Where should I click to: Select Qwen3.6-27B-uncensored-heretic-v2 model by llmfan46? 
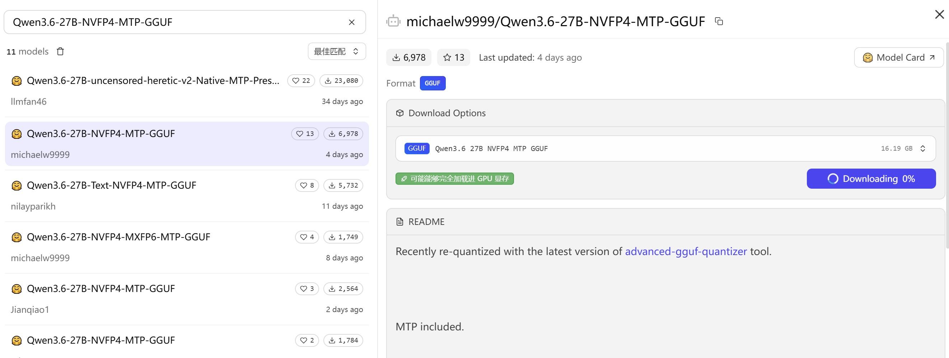coord(187,91)
